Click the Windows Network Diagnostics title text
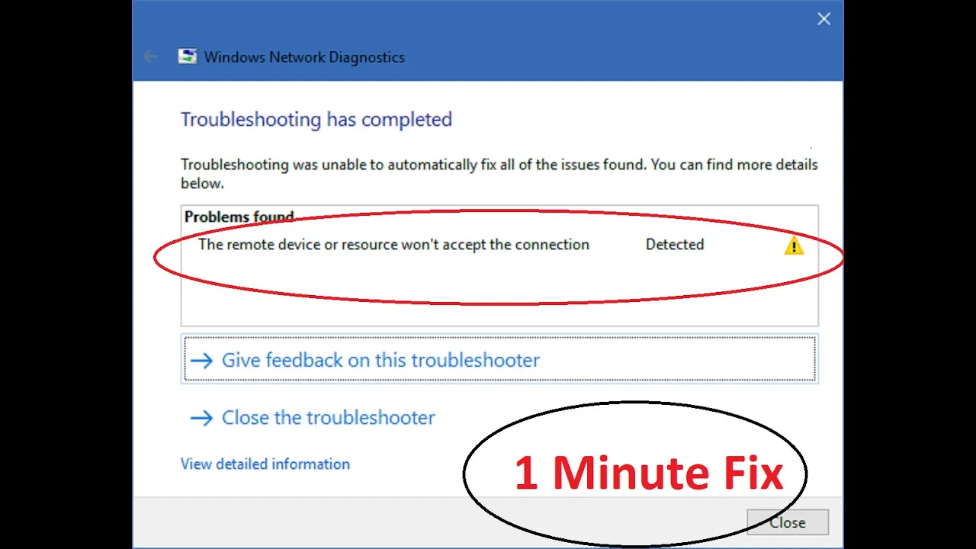This screenshot has height=549, width=976. [x=304, y=57]
